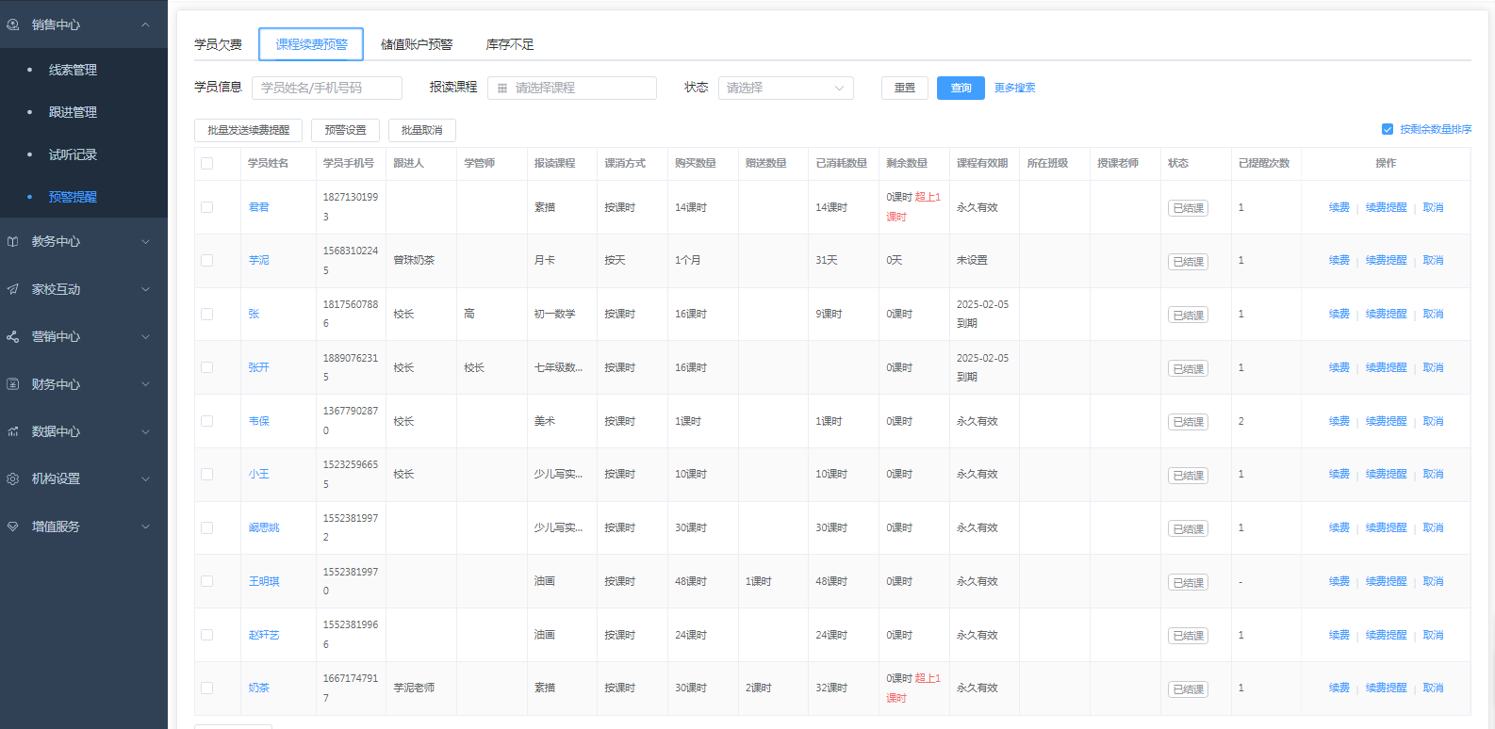Click 续费提醒 for student 韦保
Image resolution: width=1495 pixels, height=729 pixels.
(x=1387, y=421)
